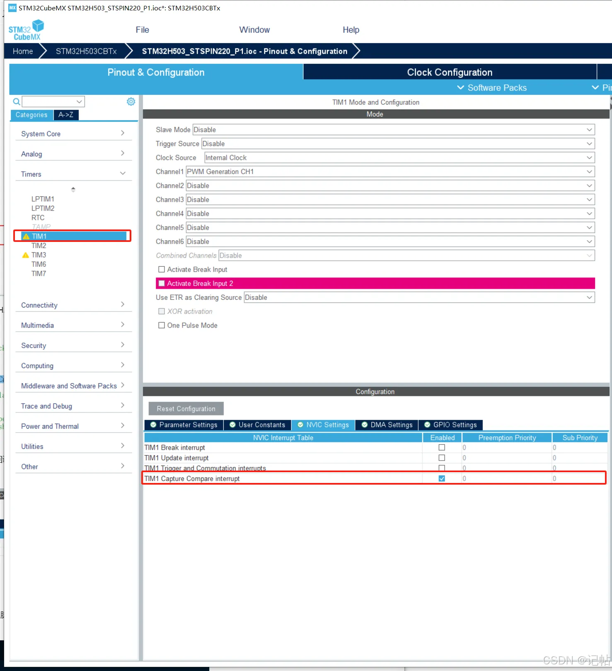This screenshot has height=671, width=612.
Task: Click the STM32CubeMX logo icon
Action: pyautogui.click(x=26, y=30)
